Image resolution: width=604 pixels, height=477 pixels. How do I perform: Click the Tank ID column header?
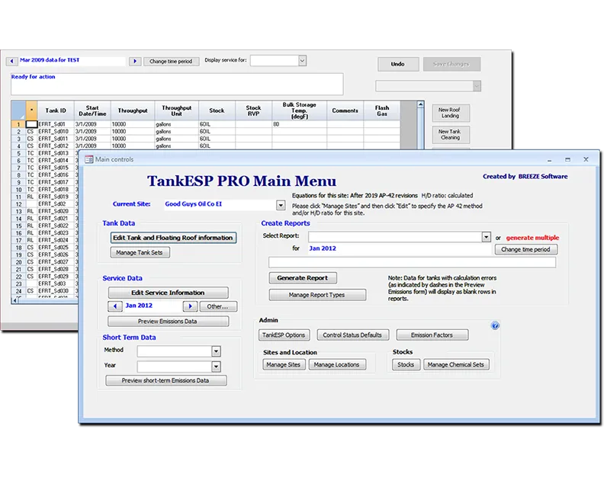[56, 111]
